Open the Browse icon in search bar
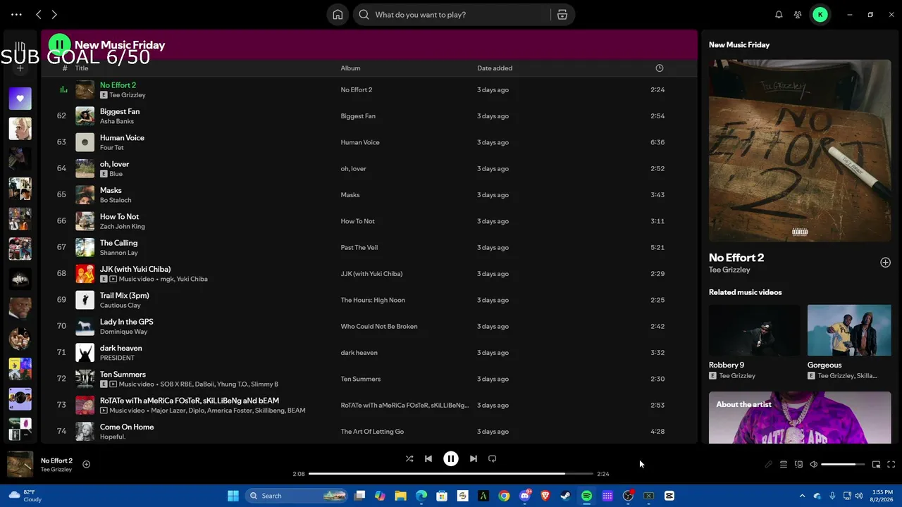The height and width of the screenshot is (507, 902). click(562, 15)
